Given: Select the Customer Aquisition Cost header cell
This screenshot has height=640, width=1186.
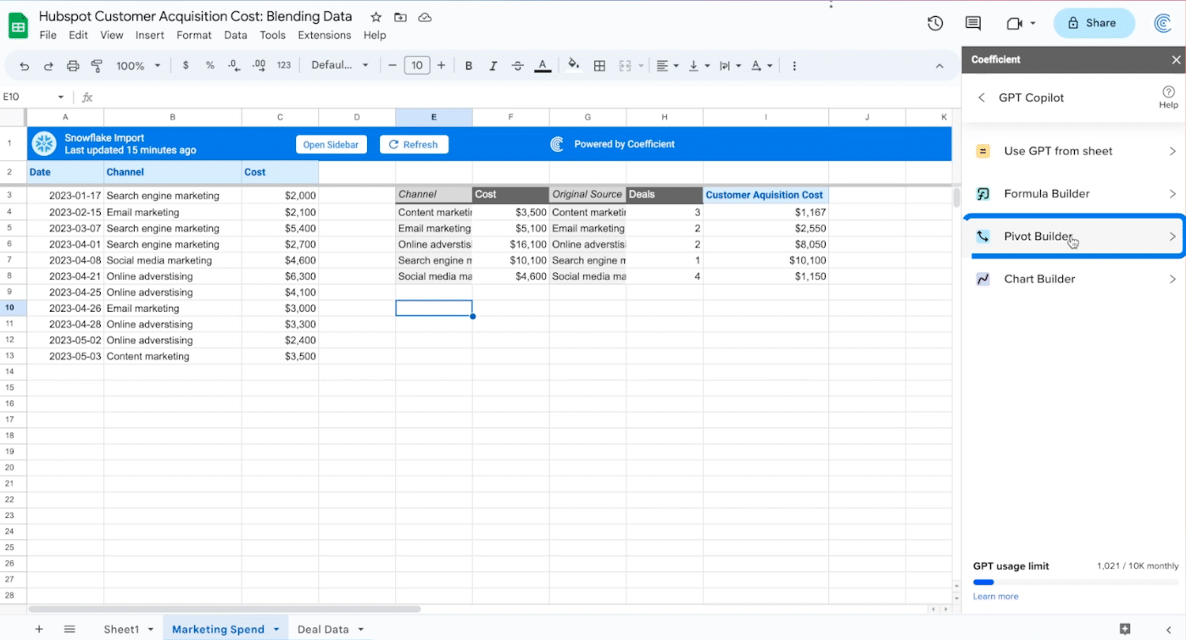Looking at the screenshot, I should click(x=766, y=195).
